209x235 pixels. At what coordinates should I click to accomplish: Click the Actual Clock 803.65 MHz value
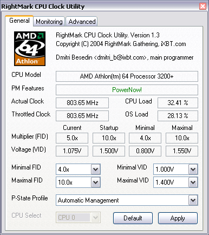pos(82,103)
